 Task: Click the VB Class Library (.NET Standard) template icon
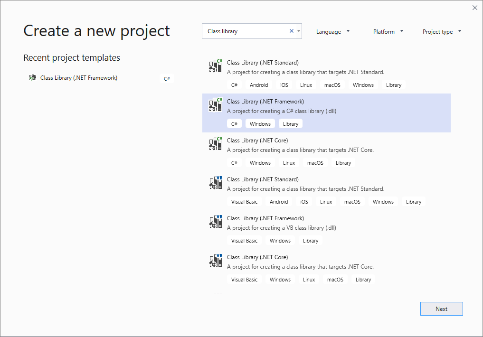click(215, 183)
